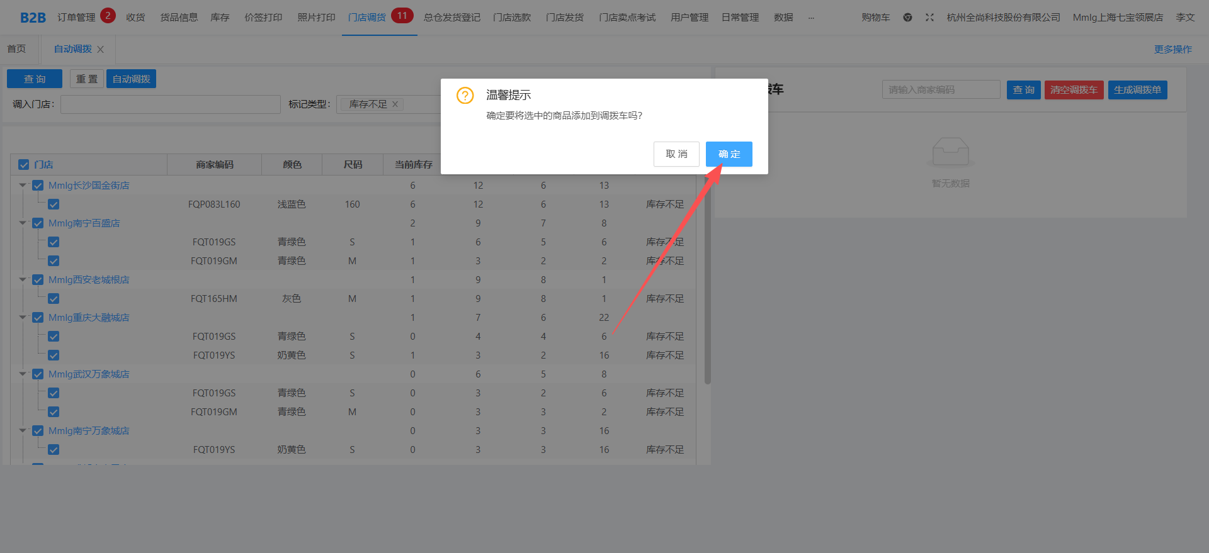
Task: Click the 调入门店 input field
Action: [x=170, y=104]
